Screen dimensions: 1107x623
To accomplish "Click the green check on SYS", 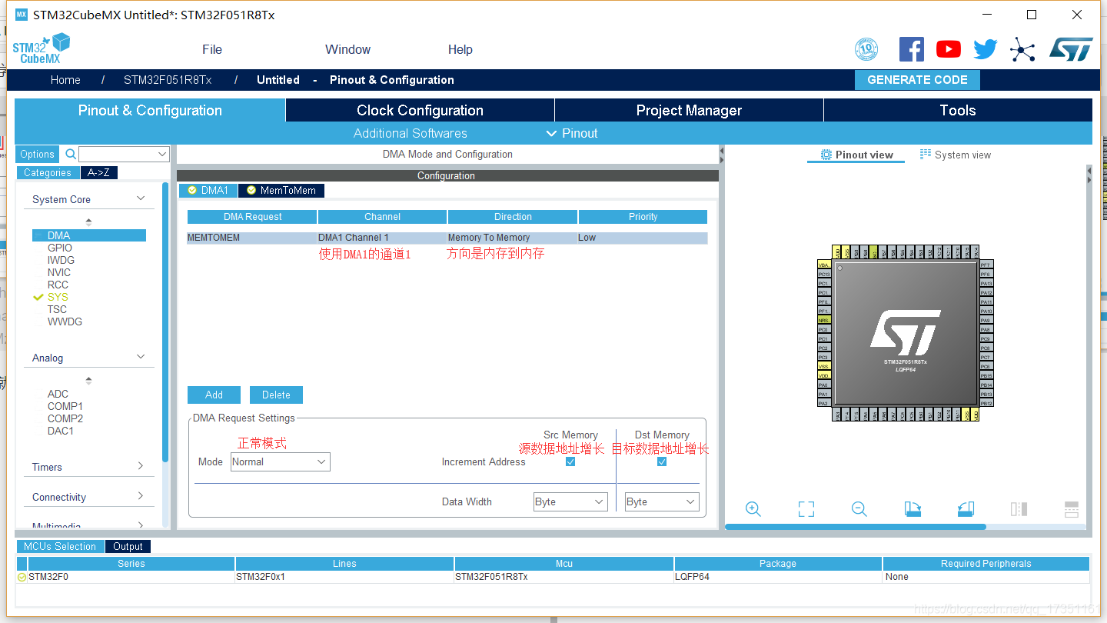I will pos(38,297).
